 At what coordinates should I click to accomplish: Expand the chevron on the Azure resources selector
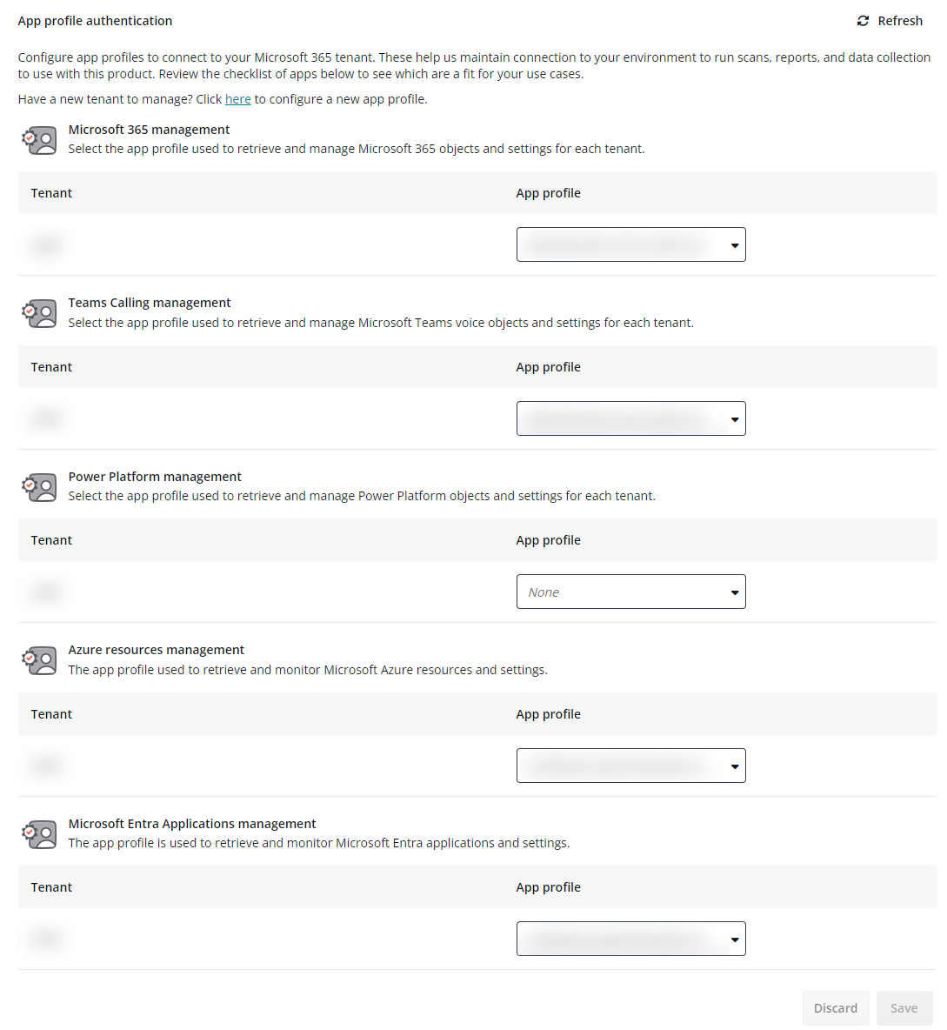(733, 766)
